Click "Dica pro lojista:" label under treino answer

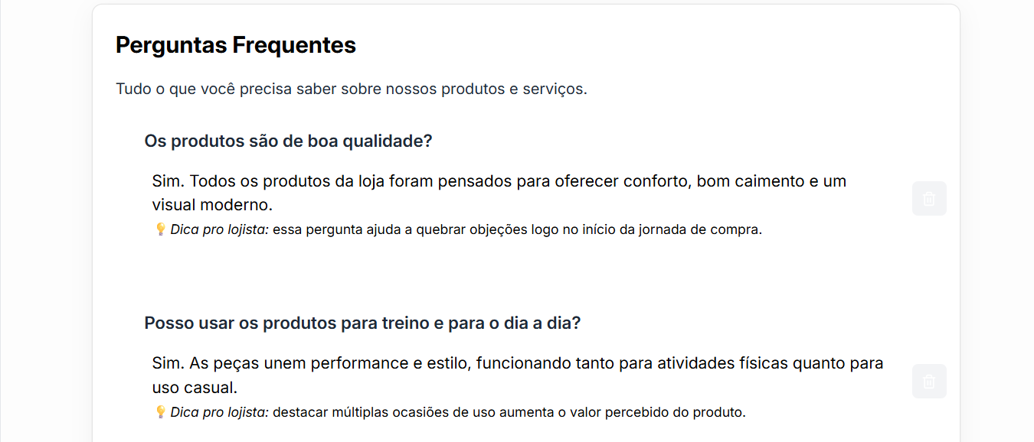pyautogui.click(x=220, y=412)
